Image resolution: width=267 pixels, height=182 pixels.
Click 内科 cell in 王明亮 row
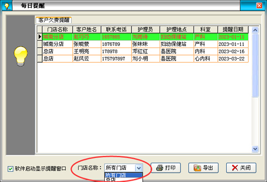coord(206,51)
